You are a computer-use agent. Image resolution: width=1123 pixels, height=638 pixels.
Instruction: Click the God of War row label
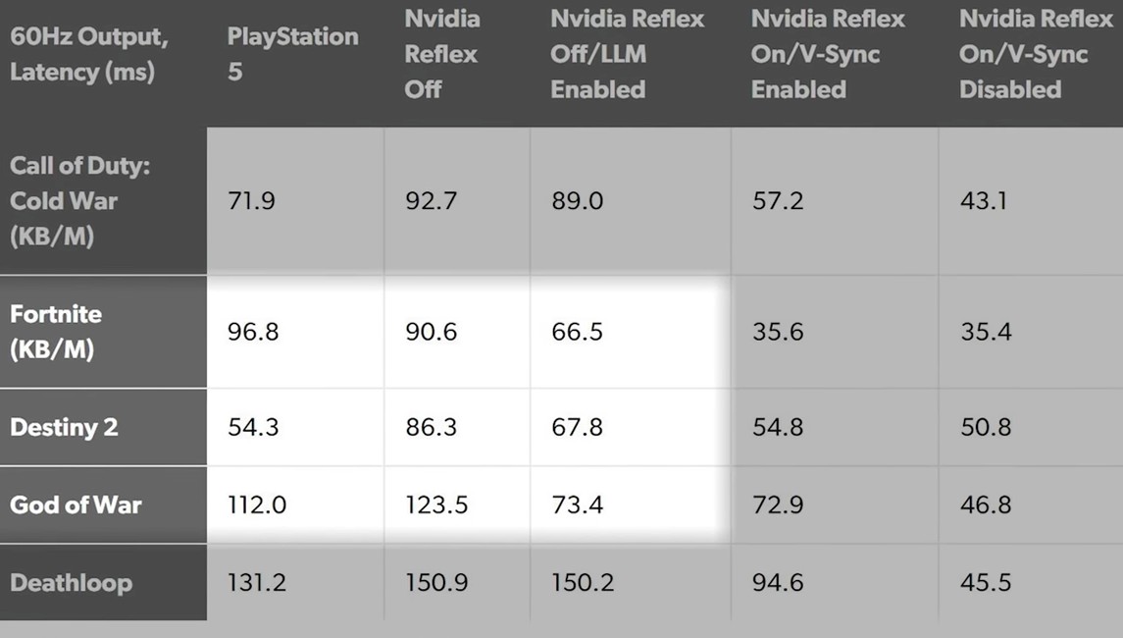(76, 505)
